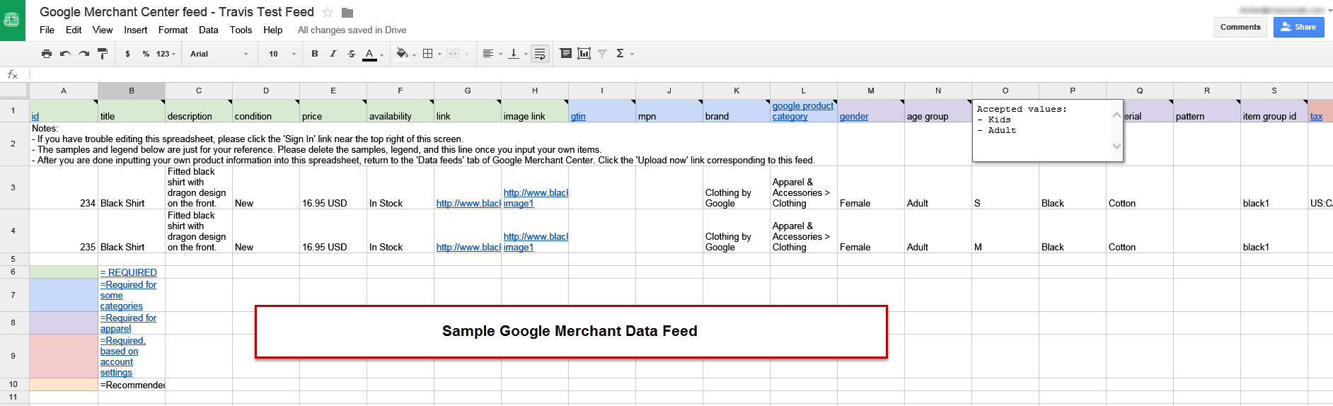Insert a comment using toolbar icon

[565, 54]
